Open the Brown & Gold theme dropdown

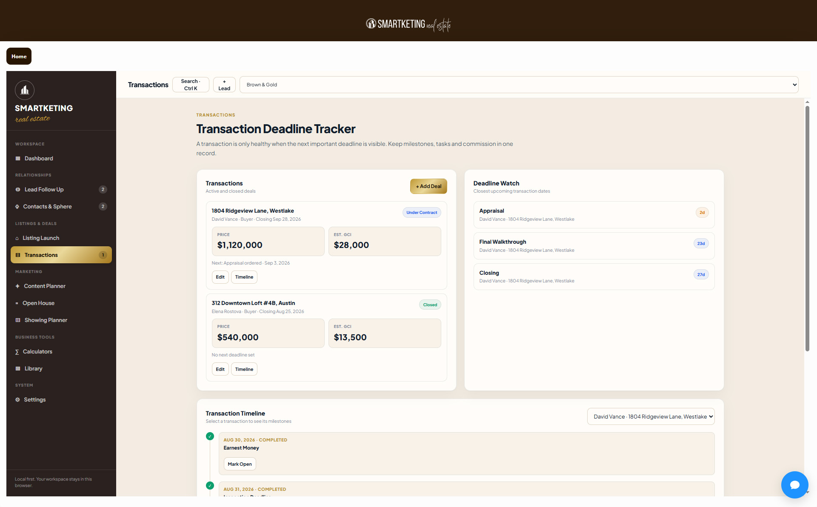pyautogui.click(x=519, y=85)
